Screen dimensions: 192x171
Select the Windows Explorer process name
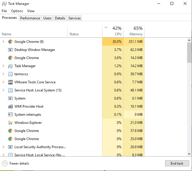click(x=28, y=123)
